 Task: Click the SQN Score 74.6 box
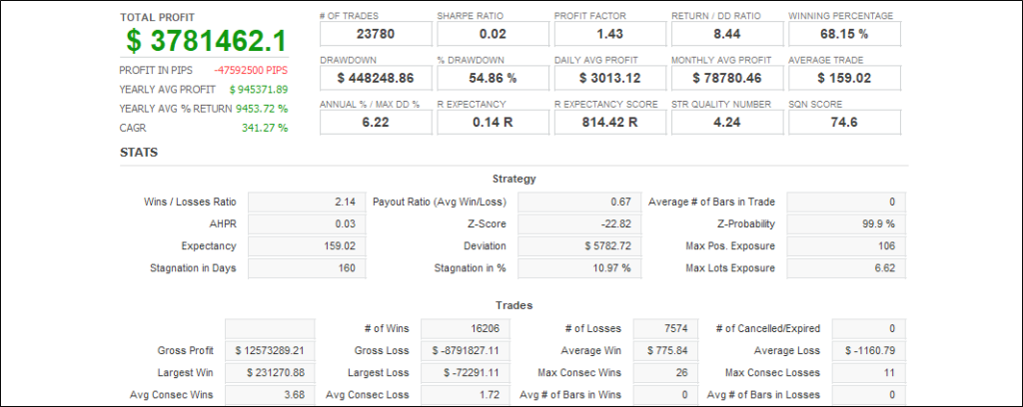844,122
